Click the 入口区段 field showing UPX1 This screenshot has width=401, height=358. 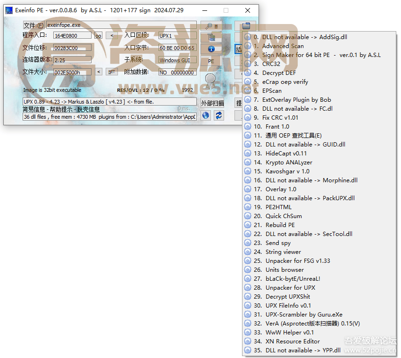pos(177,36)
